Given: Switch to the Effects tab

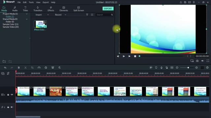Looking at the screenshot, I should 51,9.
